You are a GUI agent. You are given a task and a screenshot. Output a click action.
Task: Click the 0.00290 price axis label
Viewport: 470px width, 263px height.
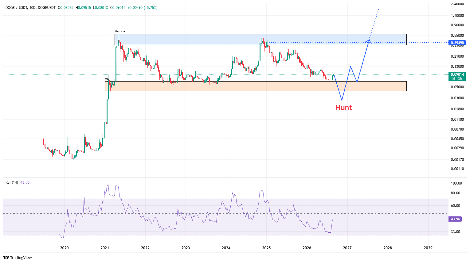(x=457, y=148)
